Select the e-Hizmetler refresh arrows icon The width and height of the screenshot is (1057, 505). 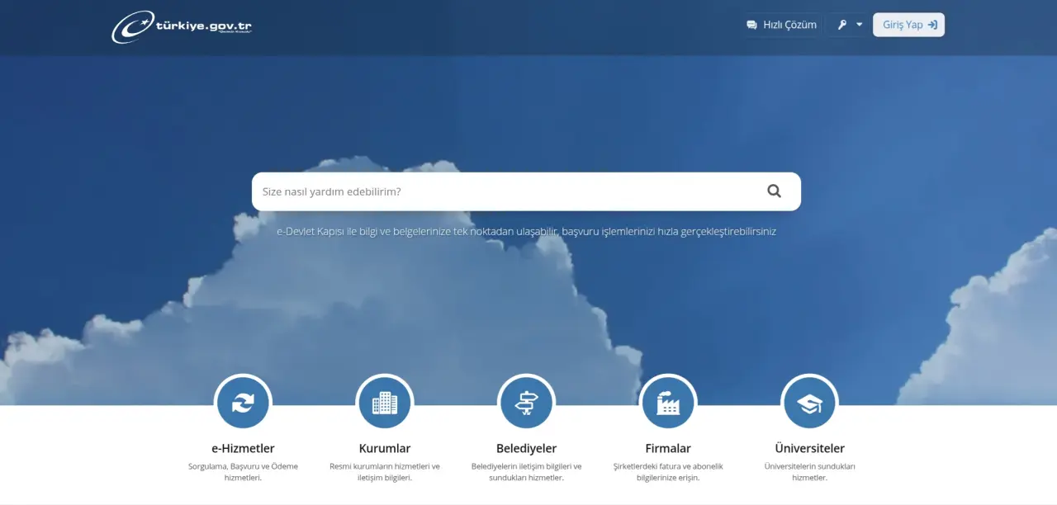click(x=243, y=403)
